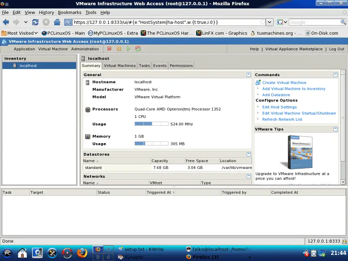Open the Virtual Appliance Marketplace link

(x=294, y=49)
